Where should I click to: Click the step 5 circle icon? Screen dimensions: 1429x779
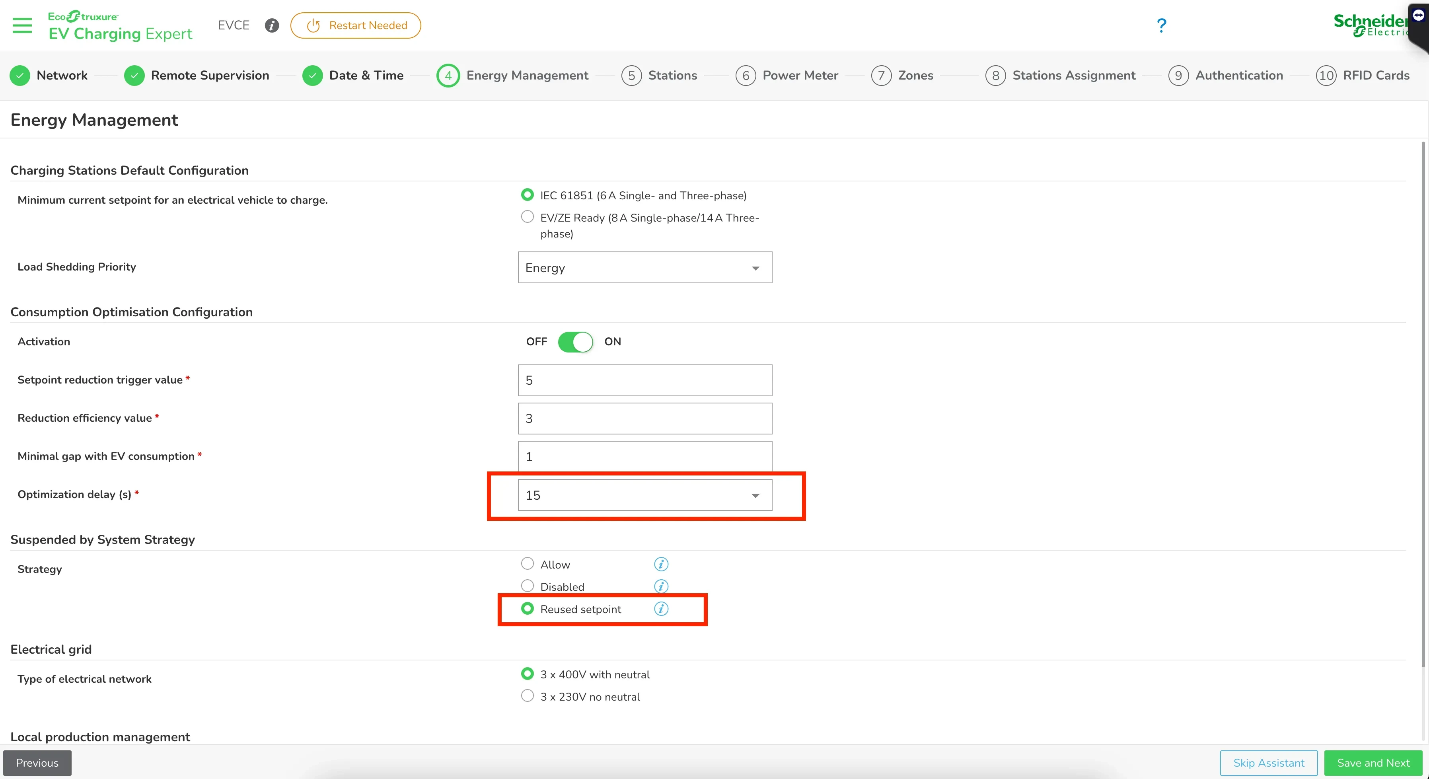631,76
